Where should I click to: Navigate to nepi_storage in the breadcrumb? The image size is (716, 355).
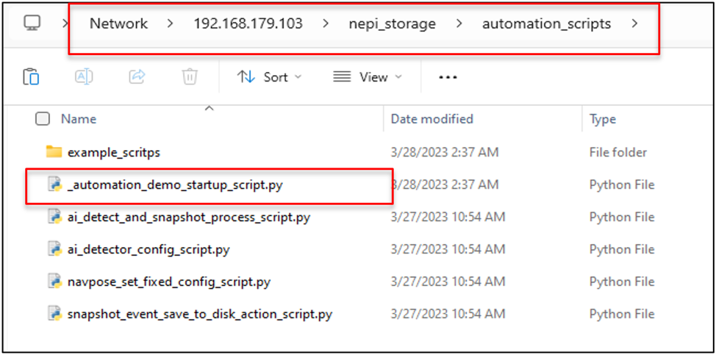pos(393,24)
